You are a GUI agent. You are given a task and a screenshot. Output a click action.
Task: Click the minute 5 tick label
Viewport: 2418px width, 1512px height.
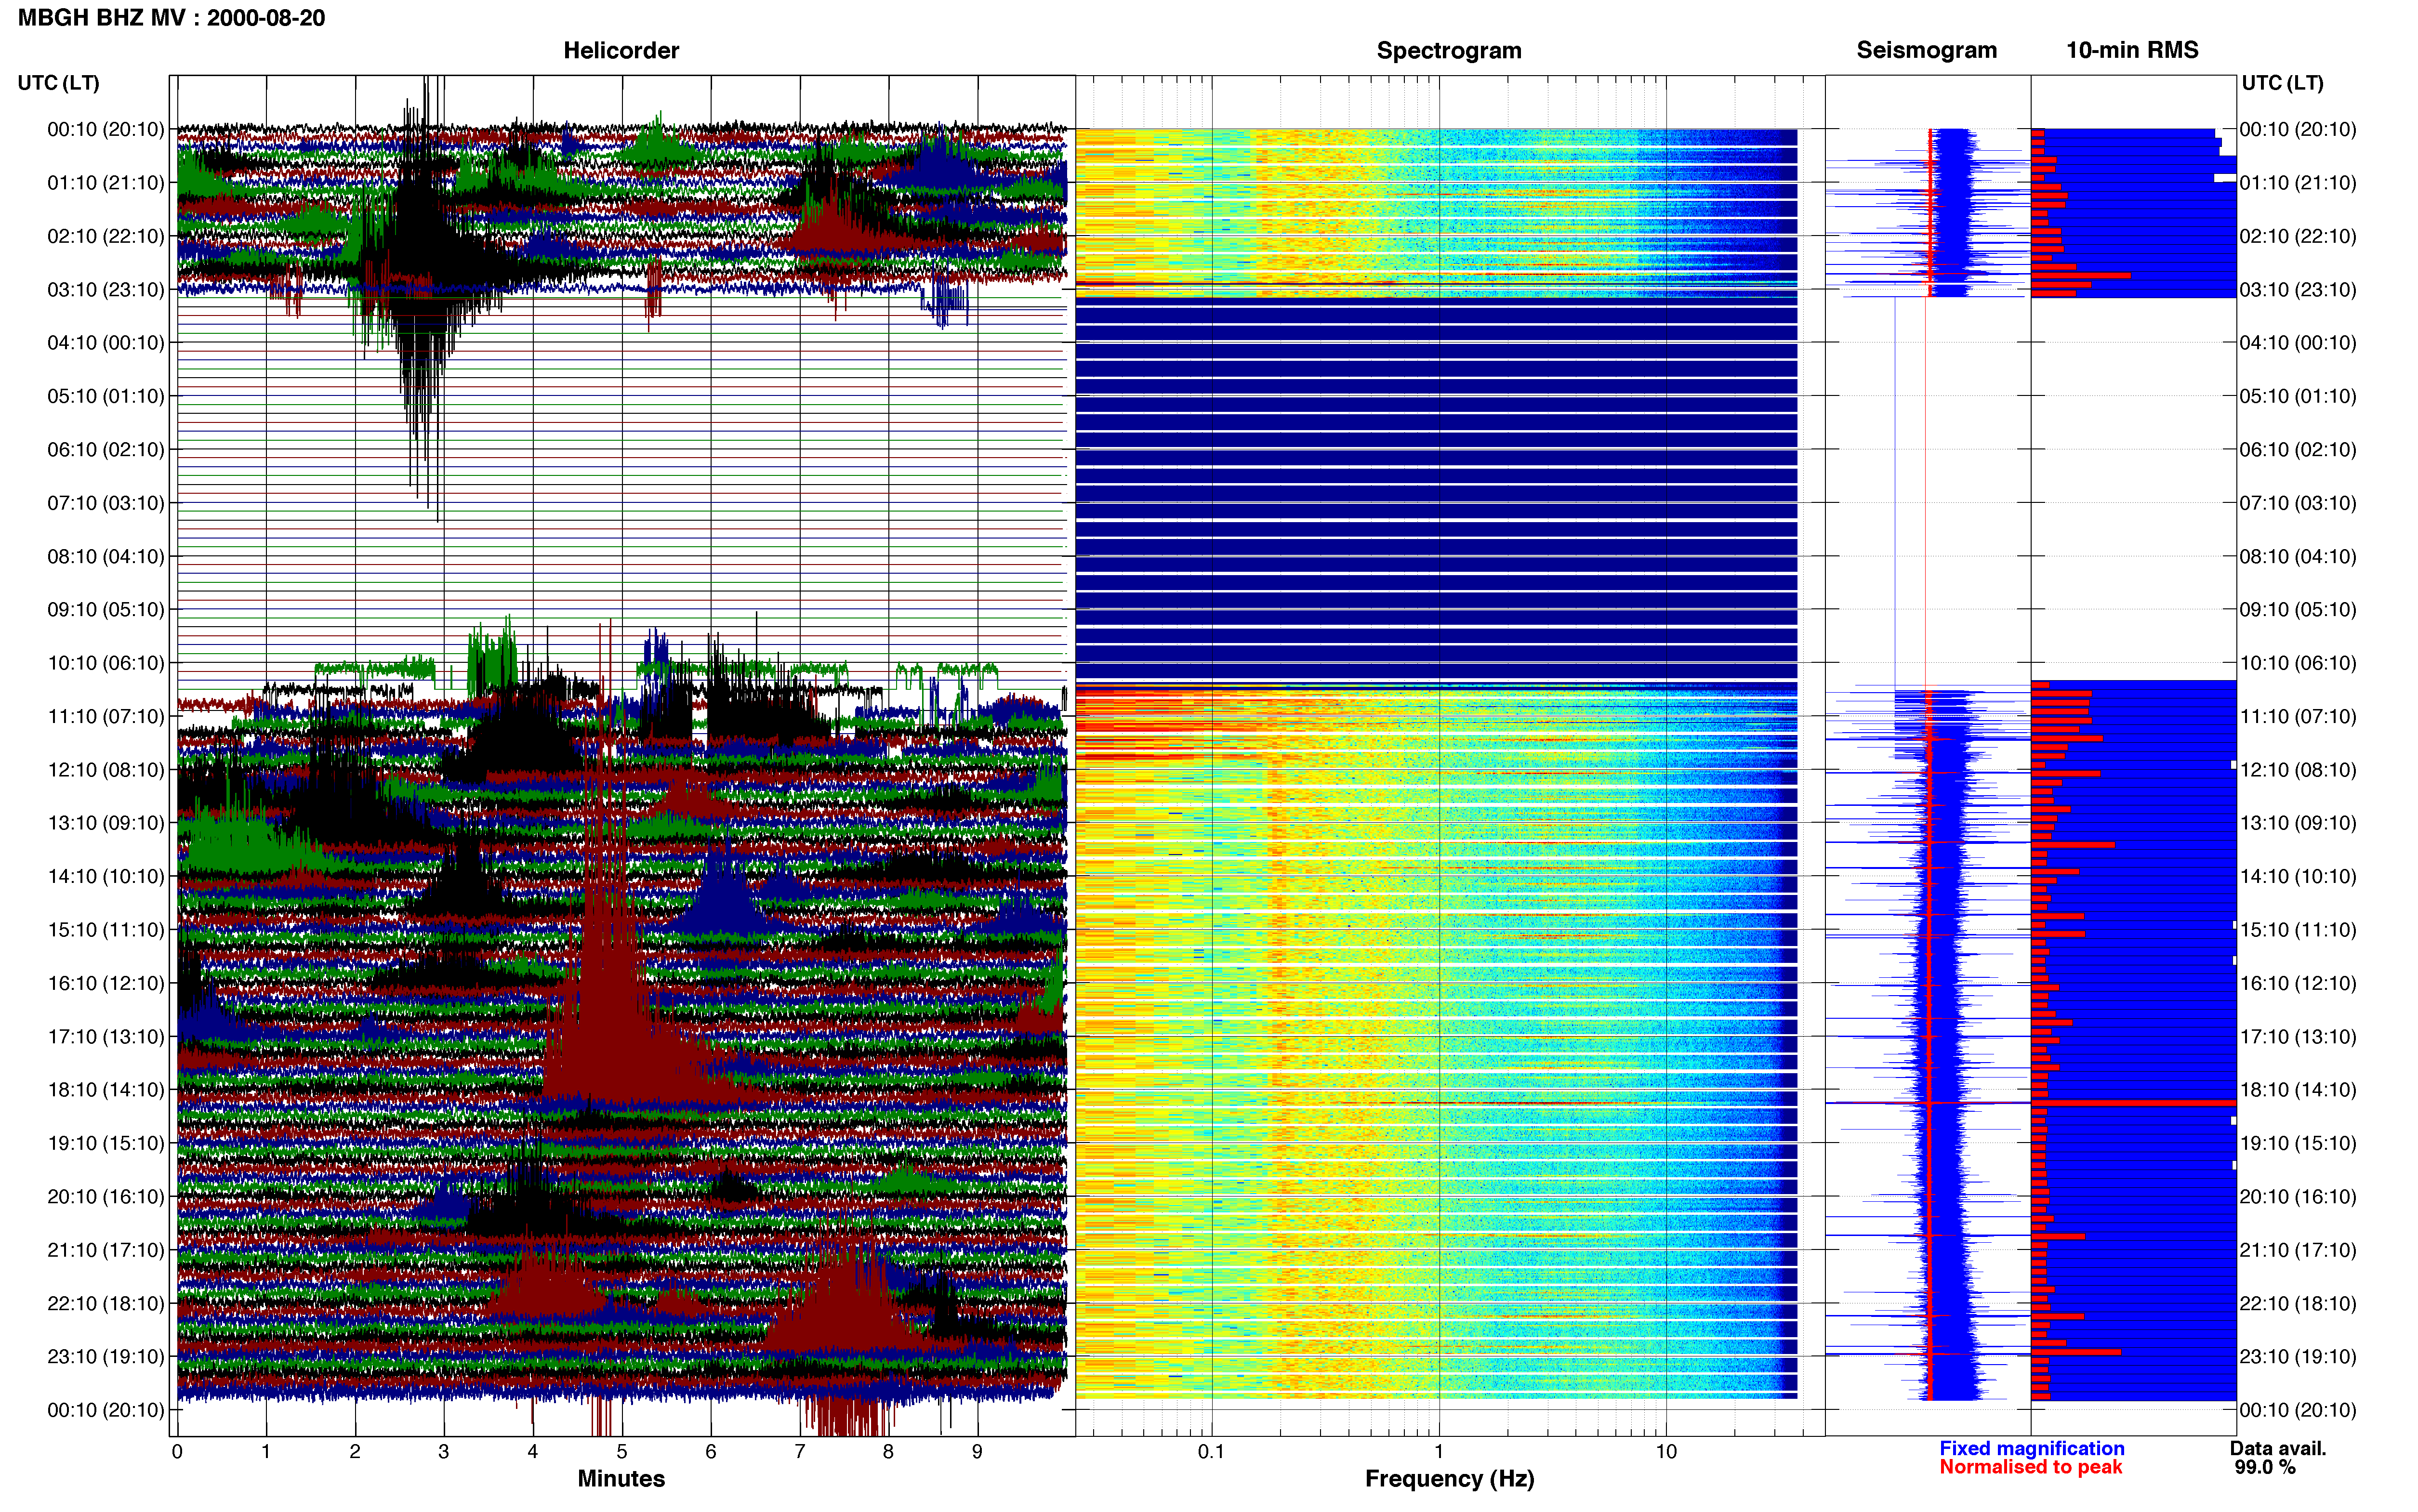(622, 1451)
